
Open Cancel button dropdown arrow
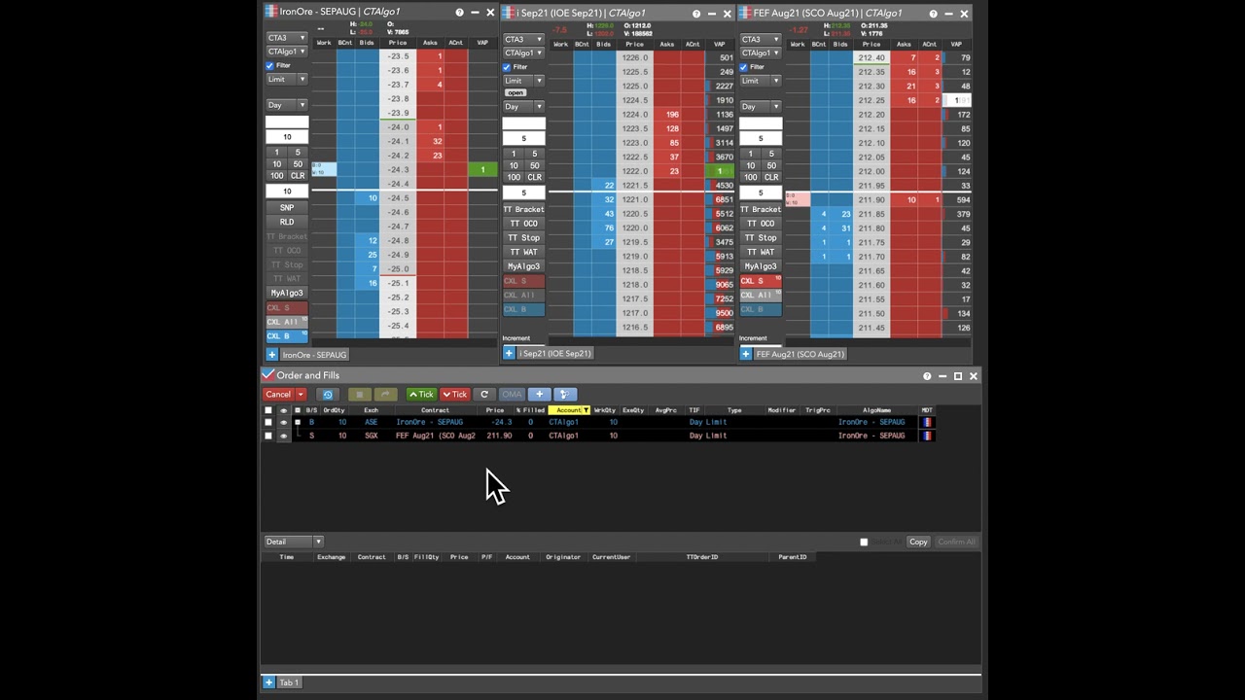point(301,395)
